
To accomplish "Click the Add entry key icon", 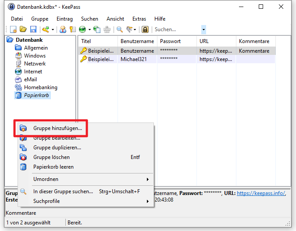I will click(x=46, y=29).
